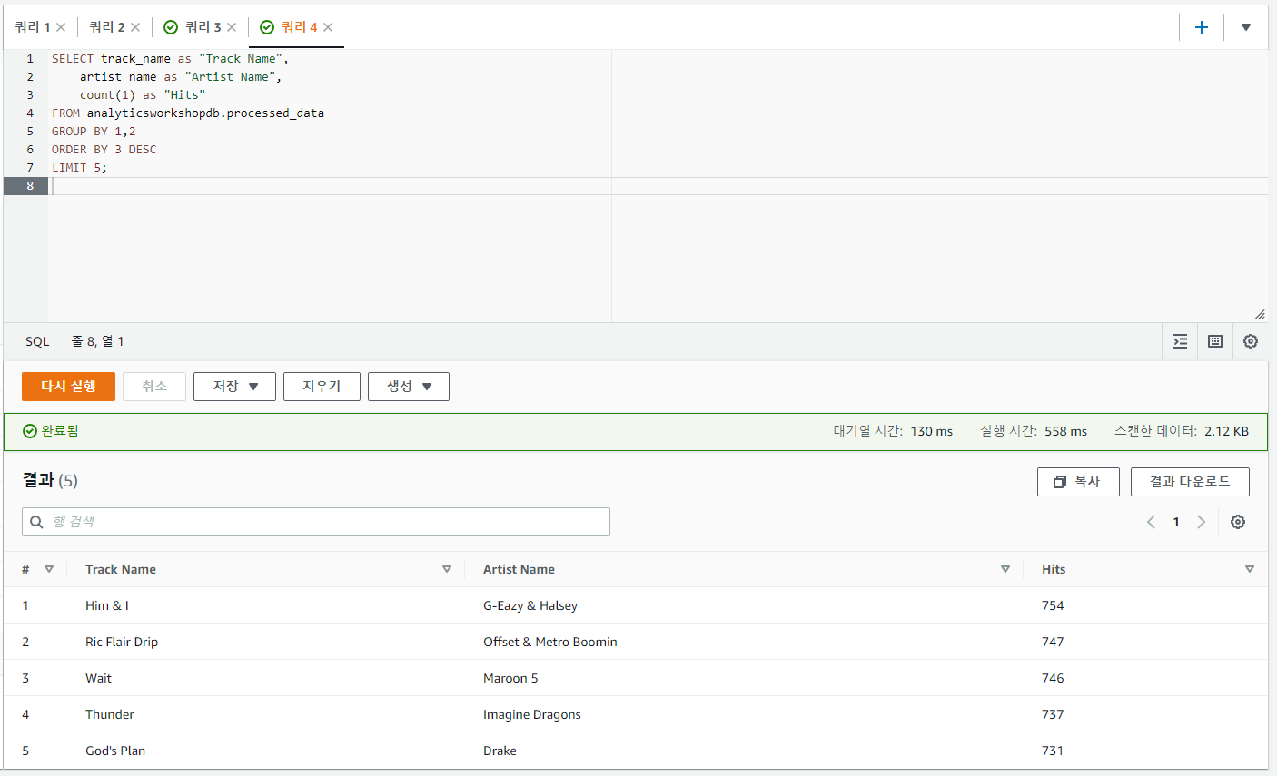Close the 쿼리 3 tab
Image resolution: width=1277 pixels, height=776 pixels.
click(x=232, y=27)
